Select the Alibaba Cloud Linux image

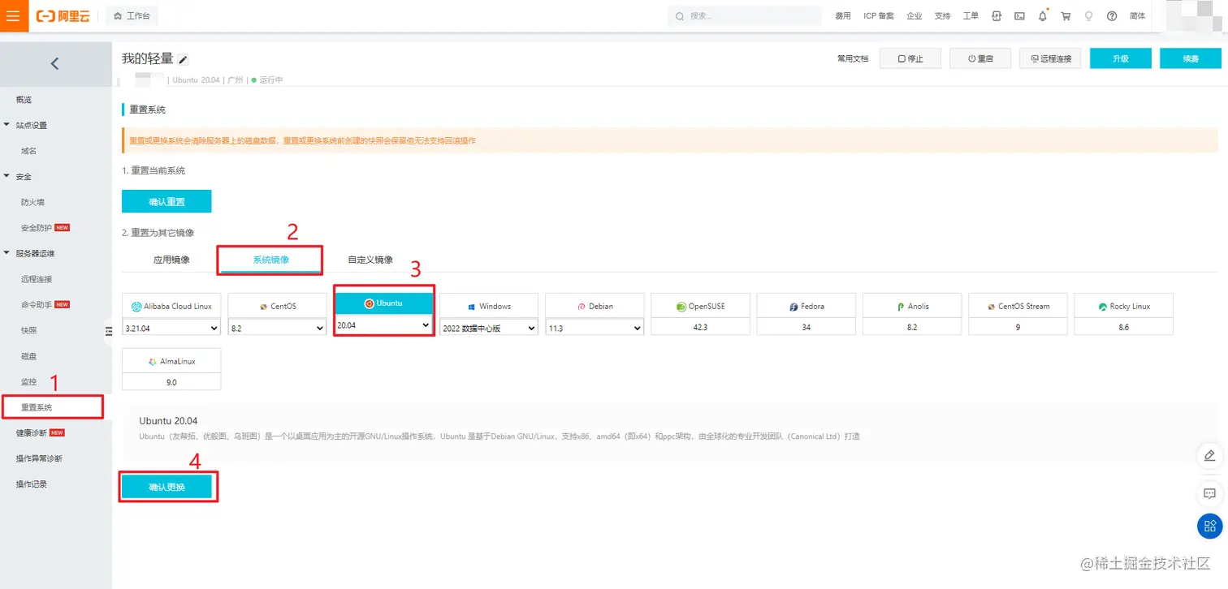pos(171,306)
